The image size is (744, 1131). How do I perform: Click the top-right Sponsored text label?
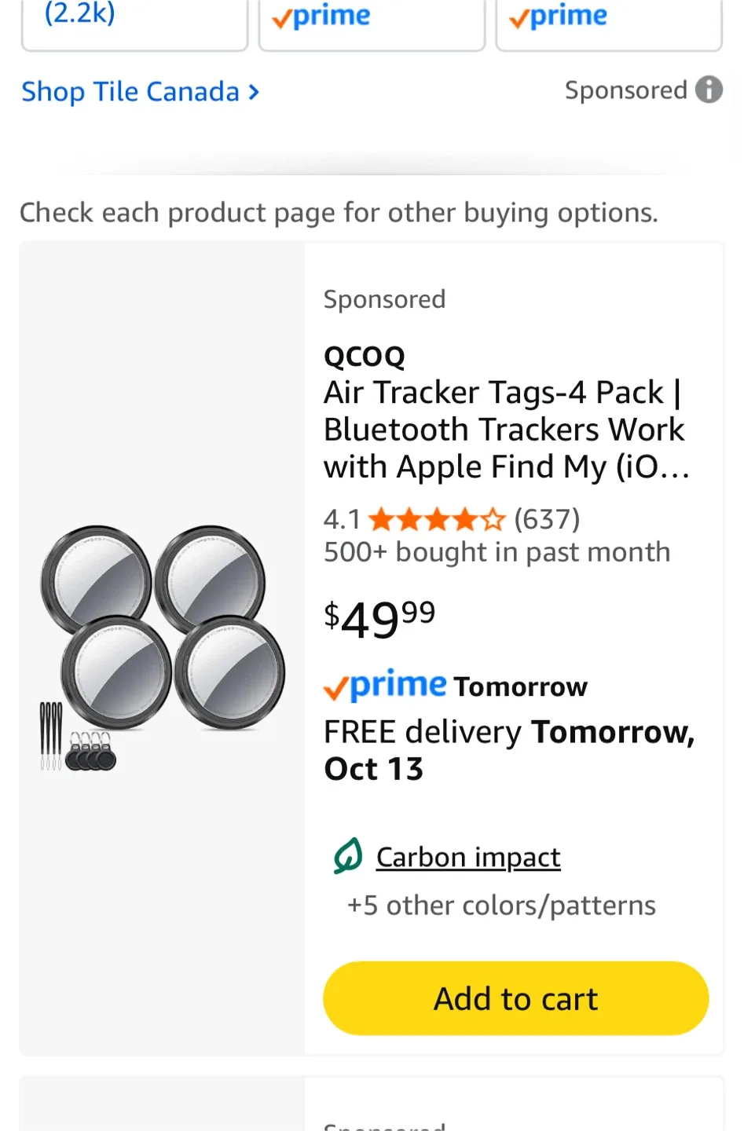click(625, 90)
